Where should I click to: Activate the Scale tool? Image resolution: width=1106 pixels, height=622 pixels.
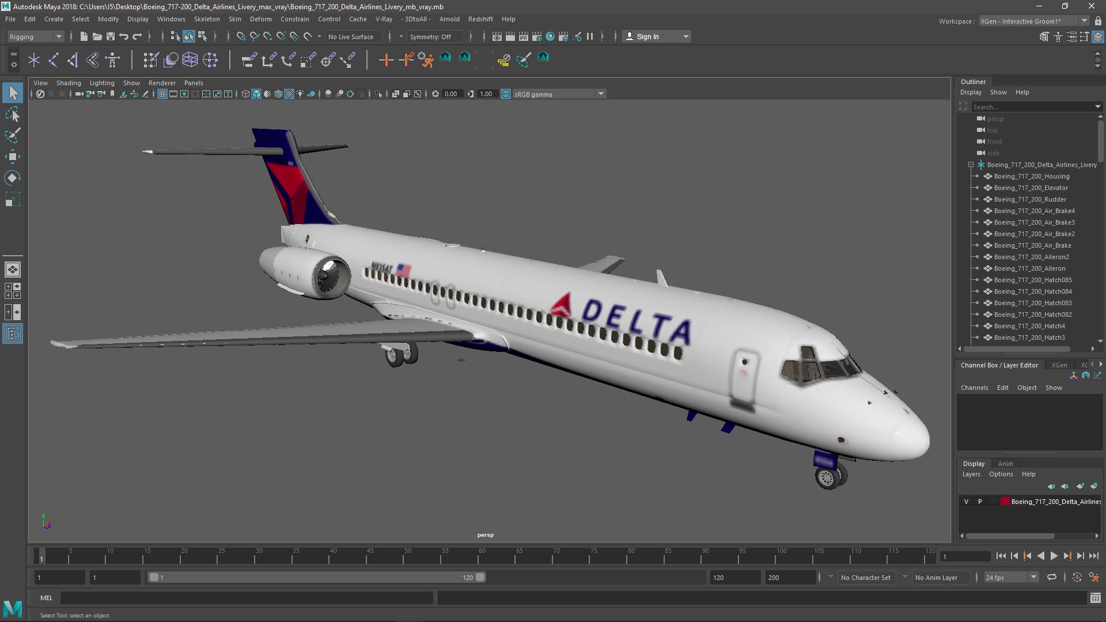click(x=13, y=199)
